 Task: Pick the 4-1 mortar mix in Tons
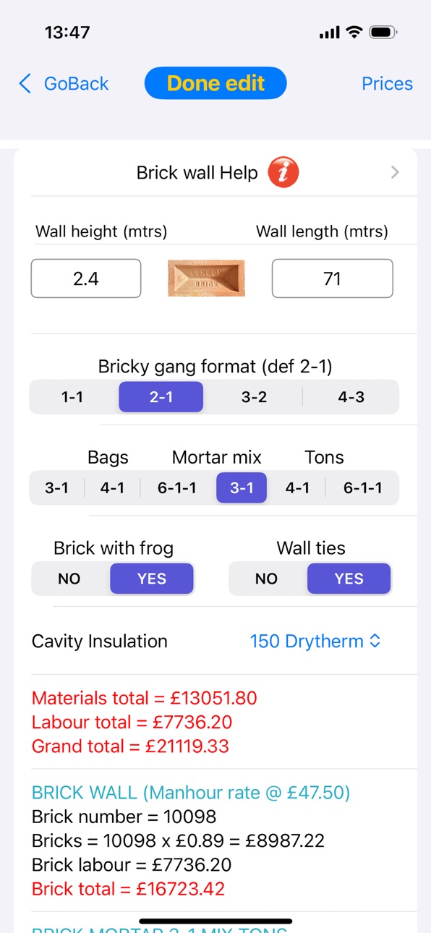point(297,488)
